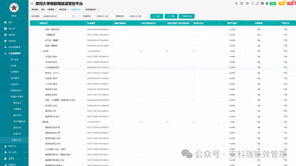Expand the 综合能源管理 sidebar menu
296x166 pixels.
click(25, 47)
